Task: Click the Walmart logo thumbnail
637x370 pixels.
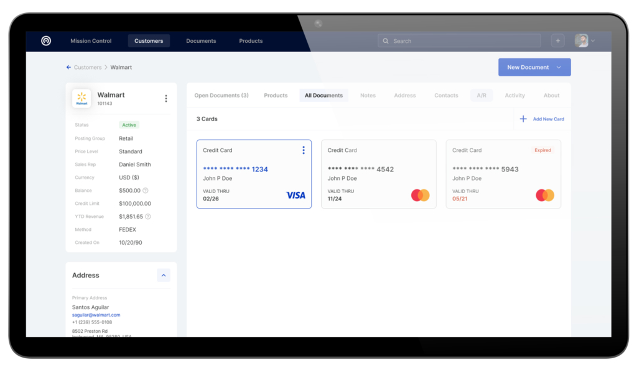Action: click(x=81, y=98)
